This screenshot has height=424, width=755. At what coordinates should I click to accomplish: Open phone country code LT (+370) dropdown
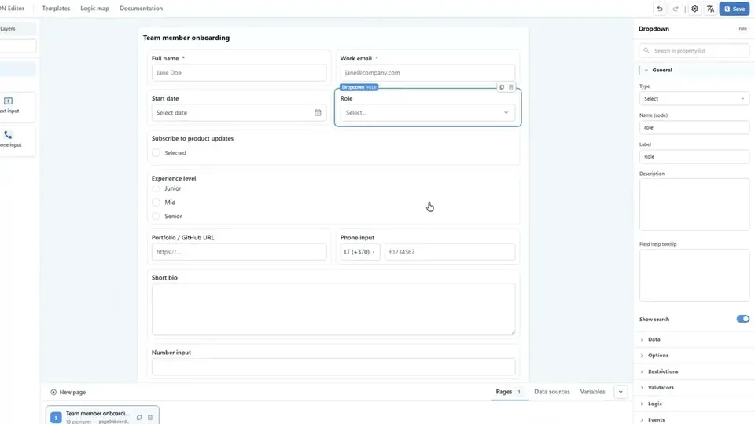pyautogui.click(x=359, y=252)
